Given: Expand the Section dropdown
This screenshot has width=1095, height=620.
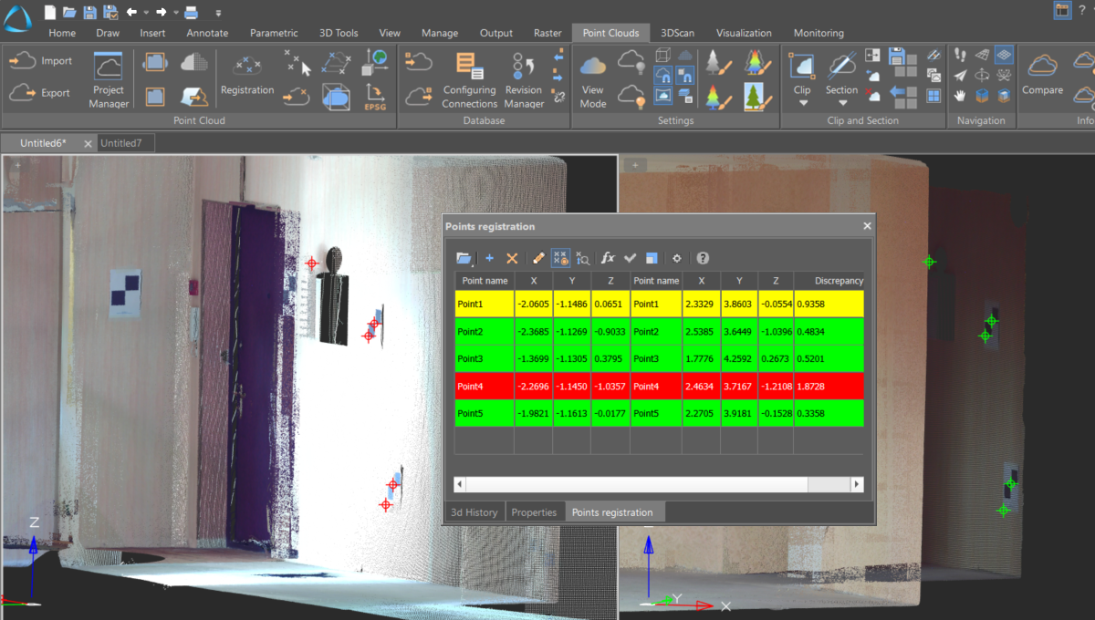Looking at the screenshot, I should (841, 103).
